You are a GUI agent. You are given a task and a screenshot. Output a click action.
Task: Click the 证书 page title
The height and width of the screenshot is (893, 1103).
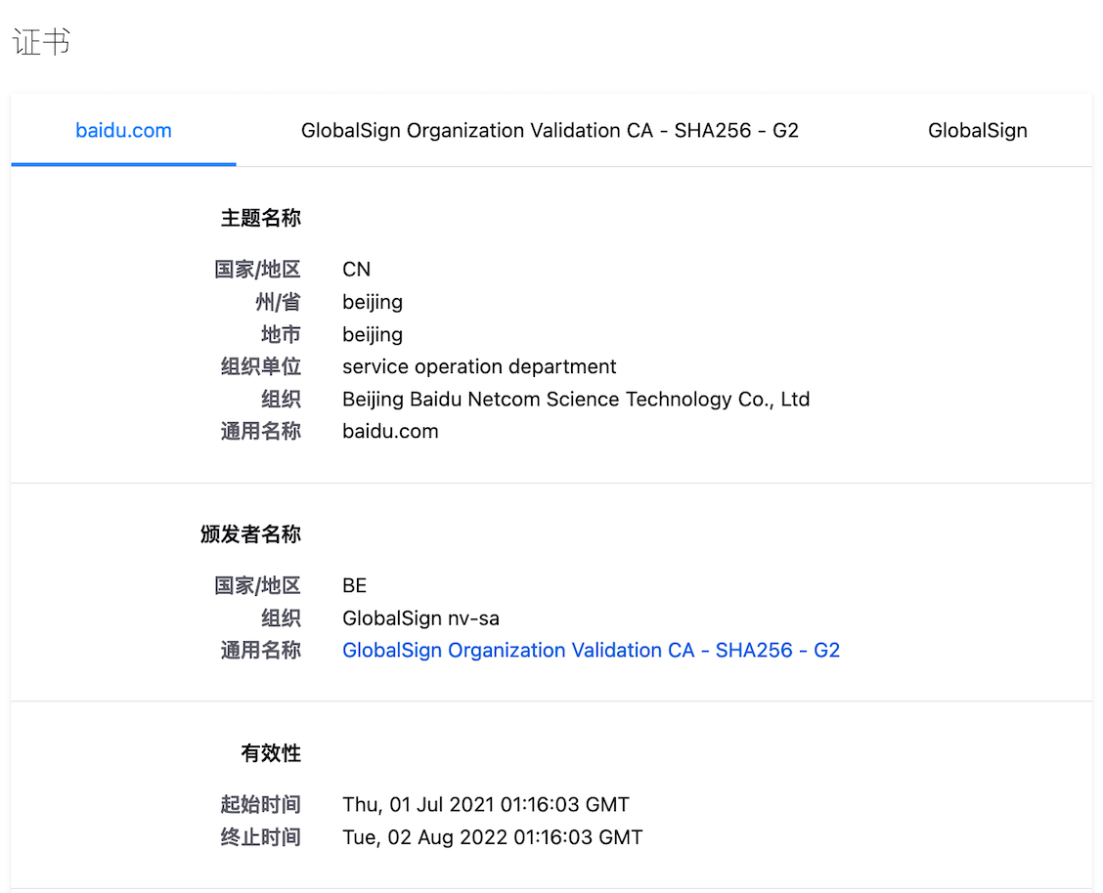(40, 41)
